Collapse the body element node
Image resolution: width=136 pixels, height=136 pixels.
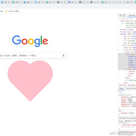point(121,32)
